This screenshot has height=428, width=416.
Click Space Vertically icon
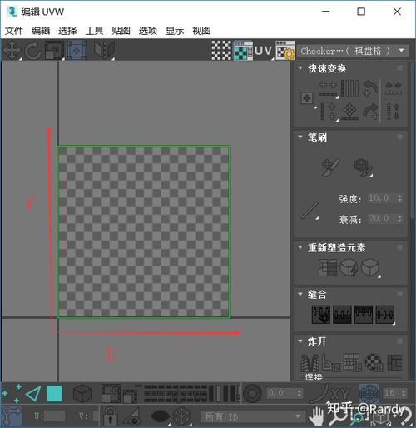[393, 112]
